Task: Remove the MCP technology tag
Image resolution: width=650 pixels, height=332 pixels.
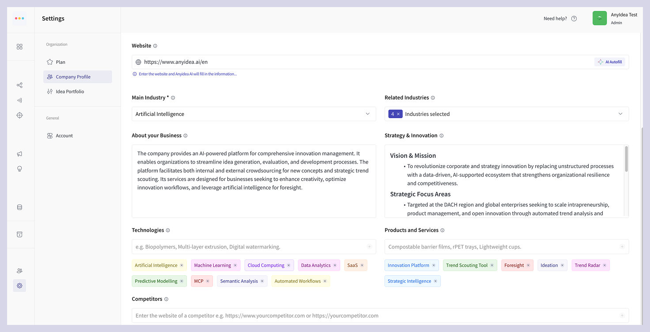Action: click(x=208, y=281)
